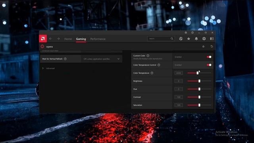Minimize the Radeon Software window
The width and height of the screenshot is (254, 143).
click(x=199, y=33)
